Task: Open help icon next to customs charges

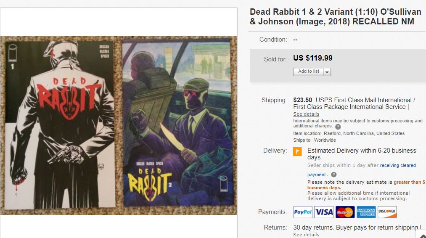Action: [x=338, y=127]
